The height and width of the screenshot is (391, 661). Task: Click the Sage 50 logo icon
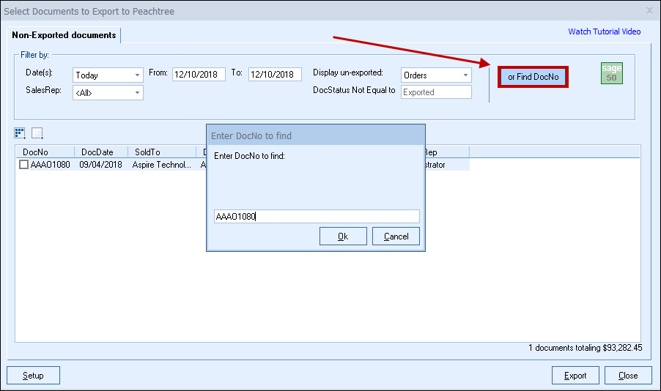pos(611,73)
